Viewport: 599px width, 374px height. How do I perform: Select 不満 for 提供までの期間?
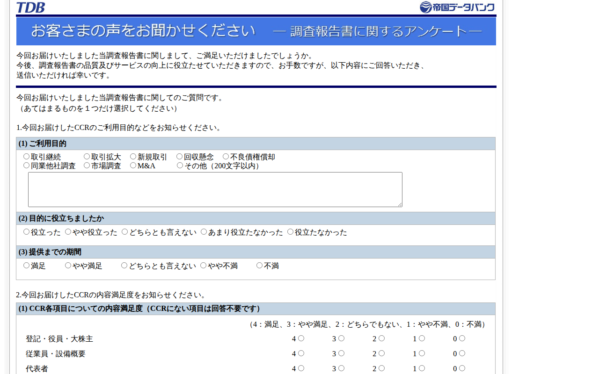coord(259,265)
